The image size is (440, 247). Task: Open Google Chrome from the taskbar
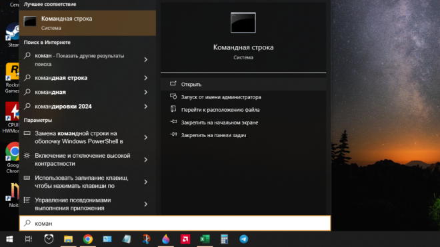click(88, 239)
